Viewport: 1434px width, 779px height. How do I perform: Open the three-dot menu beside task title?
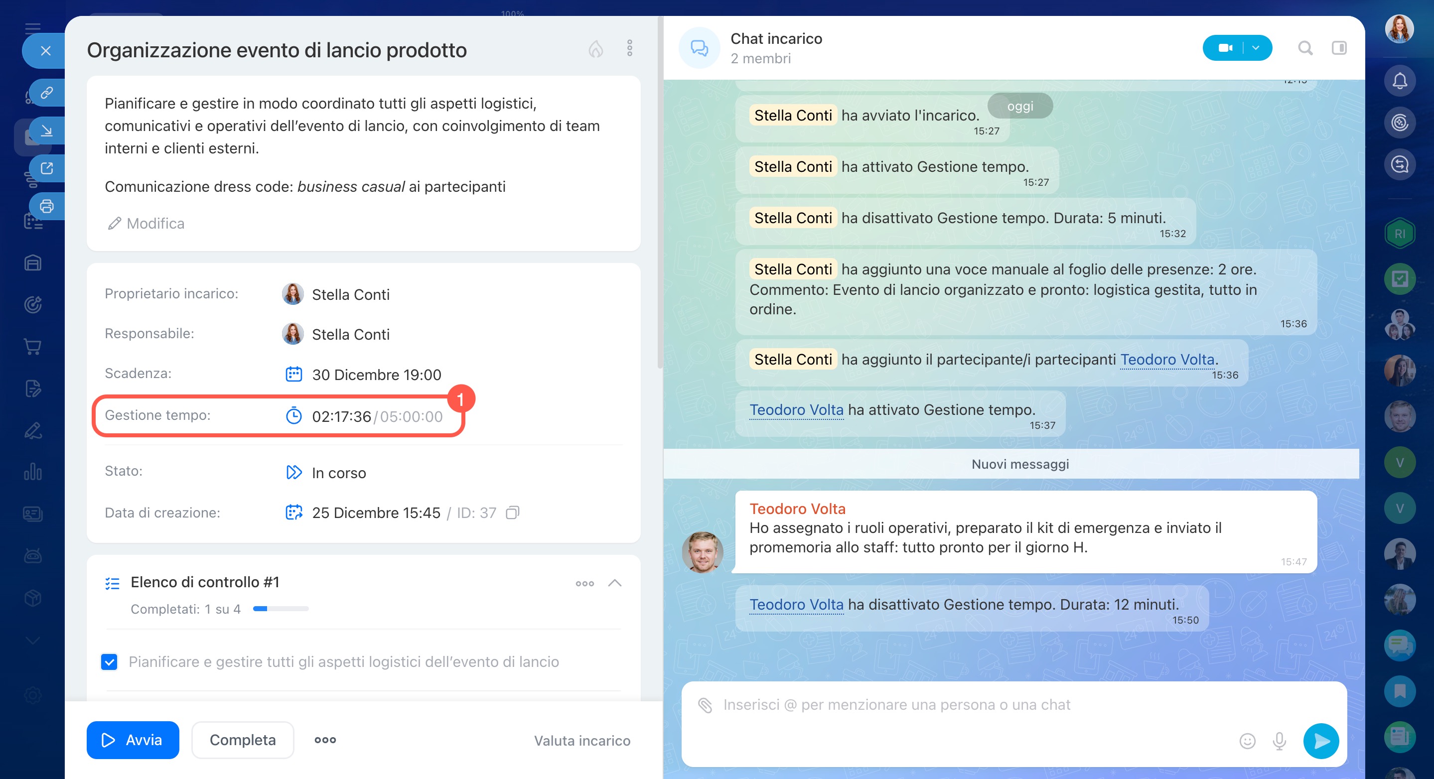630,48
